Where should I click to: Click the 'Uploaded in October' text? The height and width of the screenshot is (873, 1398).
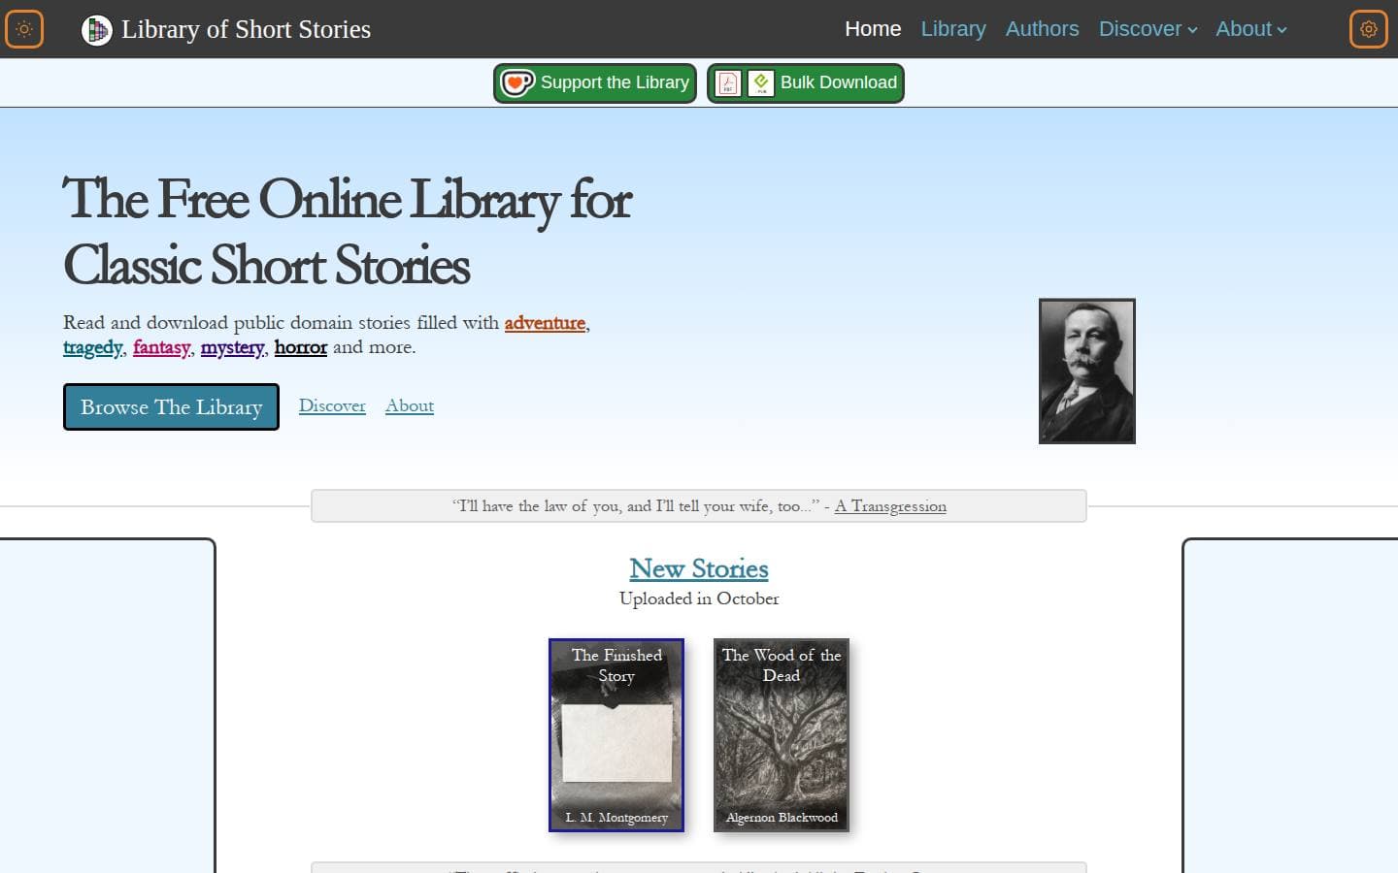click(699, 598)
